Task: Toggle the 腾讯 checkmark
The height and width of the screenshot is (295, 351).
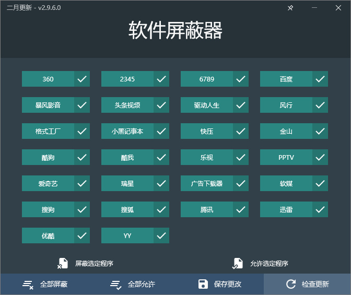Action: click(x=241, y=209)
